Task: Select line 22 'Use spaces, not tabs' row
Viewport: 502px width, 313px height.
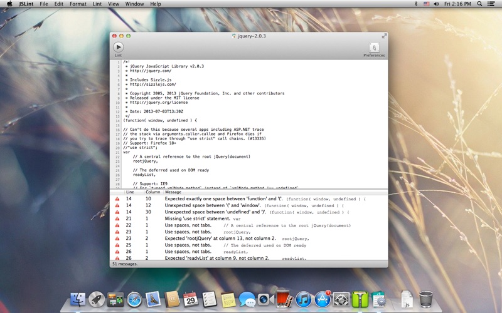Action: pos(248,225)
